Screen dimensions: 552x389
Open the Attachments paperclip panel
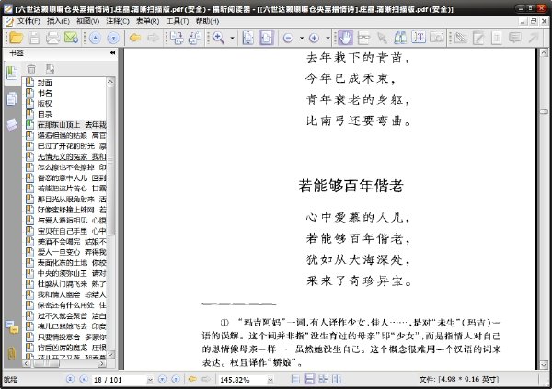pyautogui.click(x=12, y=353)
